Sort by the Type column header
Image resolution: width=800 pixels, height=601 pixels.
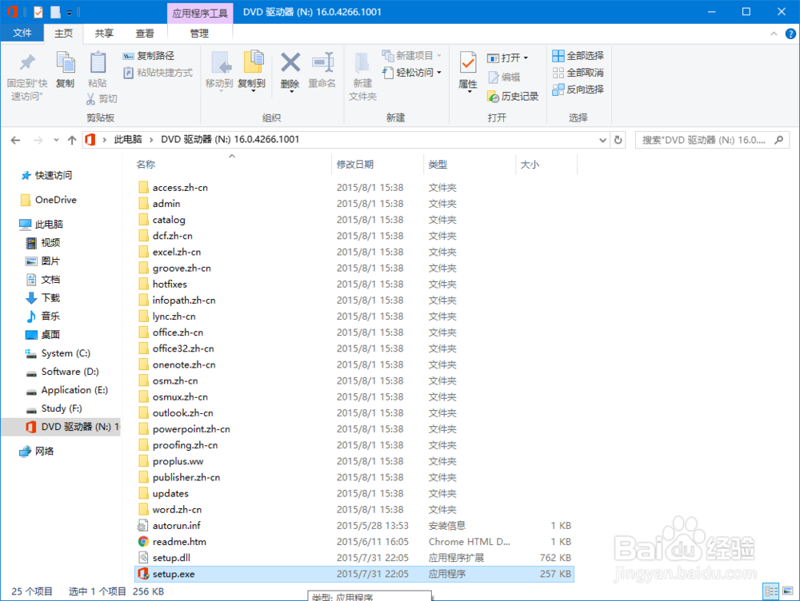(438, 165)
